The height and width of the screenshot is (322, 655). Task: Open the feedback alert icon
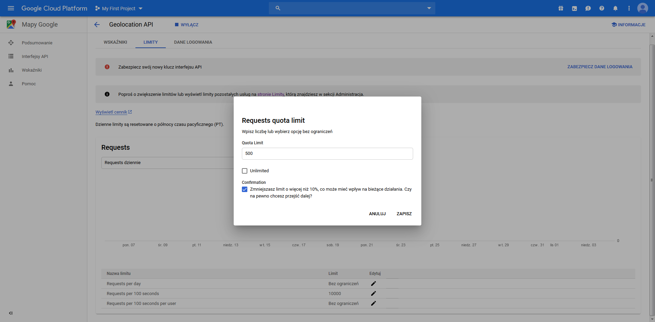point(588,8)
